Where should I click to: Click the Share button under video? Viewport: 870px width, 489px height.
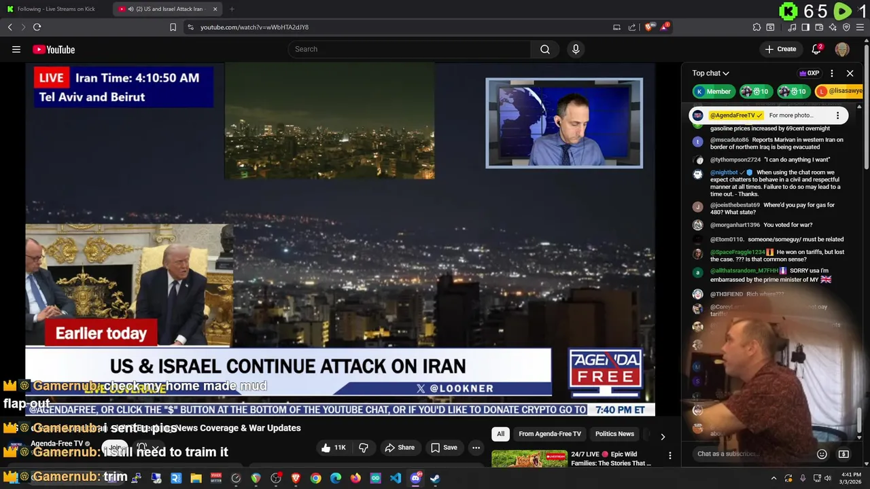(400, 448)
